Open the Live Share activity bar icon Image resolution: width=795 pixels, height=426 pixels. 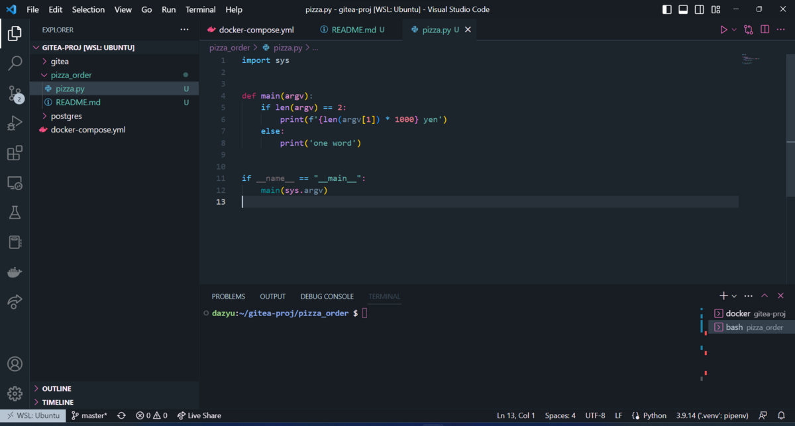pos(15,302)
